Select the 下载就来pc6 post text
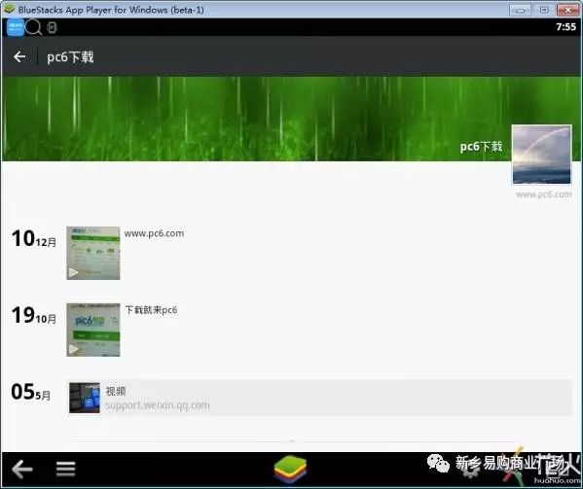This screenshot has height=489, width=583. pyautogui.click(x=151, y=310)
